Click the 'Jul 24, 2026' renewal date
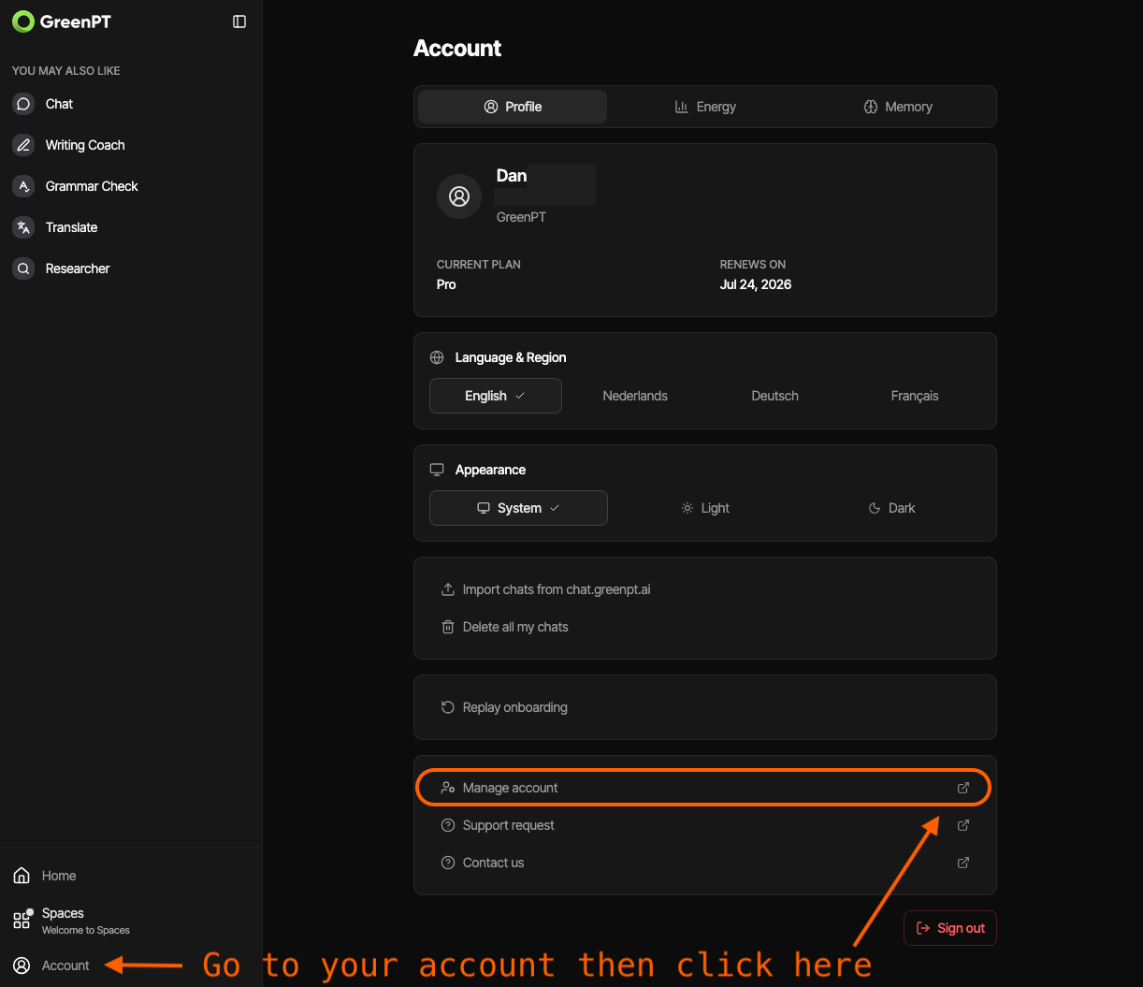 [756, 284]
